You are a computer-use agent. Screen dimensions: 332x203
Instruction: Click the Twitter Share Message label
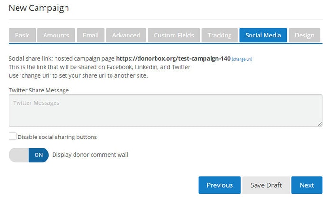point(39,90)
